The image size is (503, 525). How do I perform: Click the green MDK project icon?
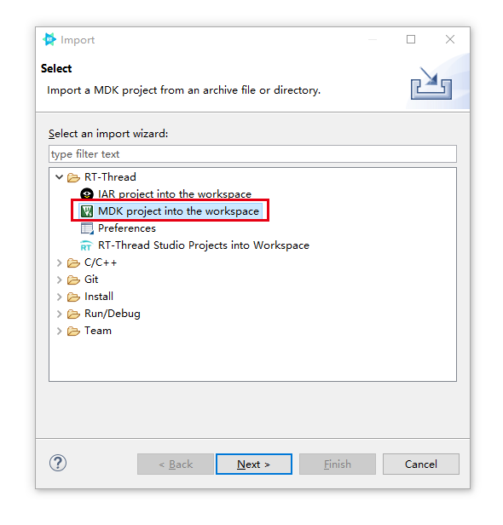pyautogui.click(x=87, y=211)
